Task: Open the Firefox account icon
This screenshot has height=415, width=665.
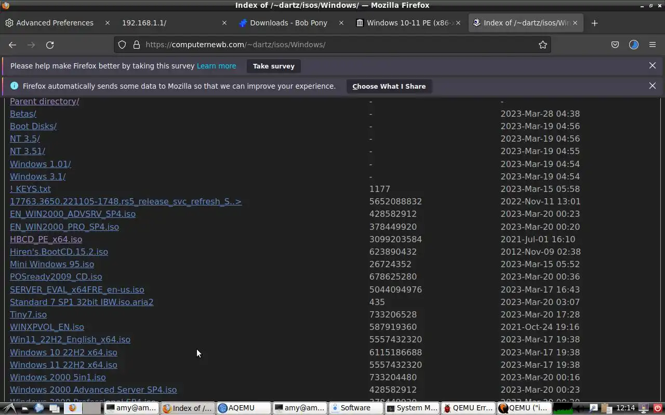Action: tap(633, 45)
